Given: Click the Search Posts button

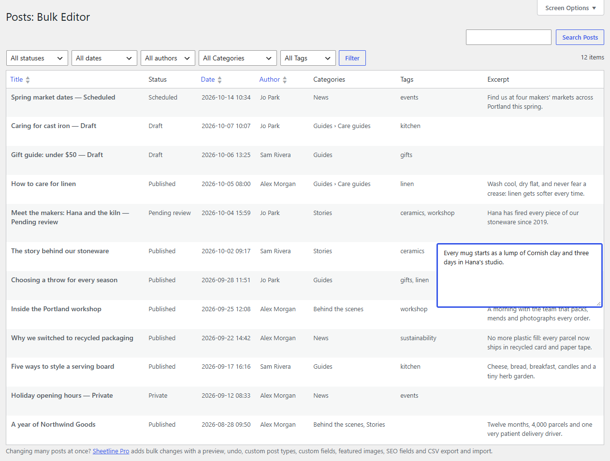Looking at the screenshot, I should (580, 37).
